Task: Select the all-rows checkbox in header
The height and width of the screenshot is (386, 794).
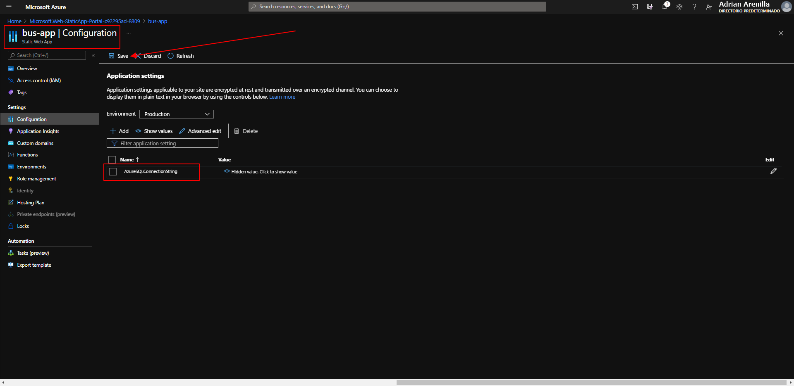Action: [112, 160]
